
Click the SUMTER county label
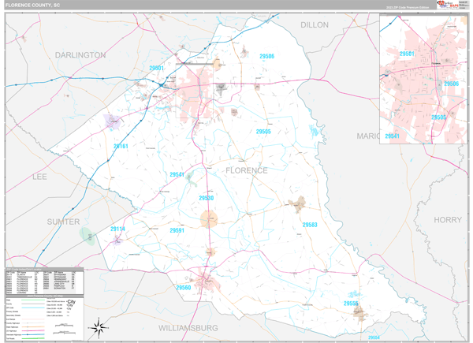tap(63, 222)
